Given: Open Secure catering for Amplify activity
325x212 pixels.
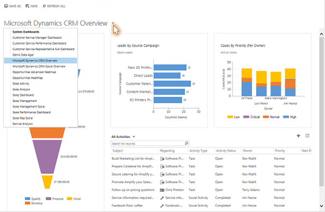Looking at the screenshot, I should (x=133, y=174).
